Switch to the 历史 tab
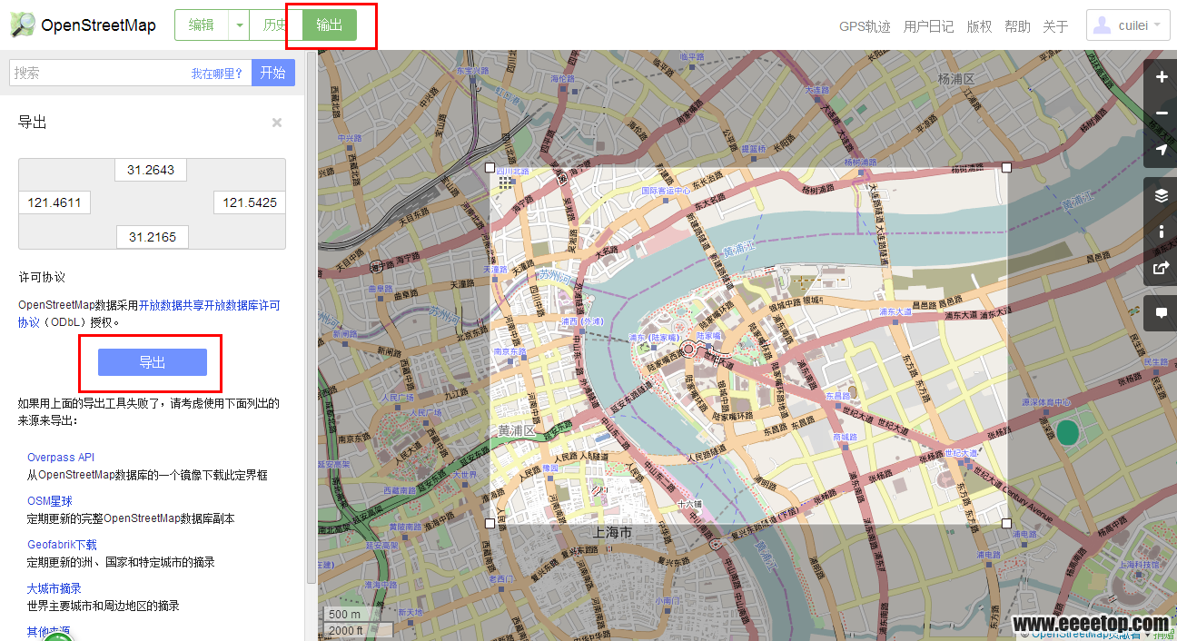The height and width of the screenshot is (641, 1177). pos(273,25)
